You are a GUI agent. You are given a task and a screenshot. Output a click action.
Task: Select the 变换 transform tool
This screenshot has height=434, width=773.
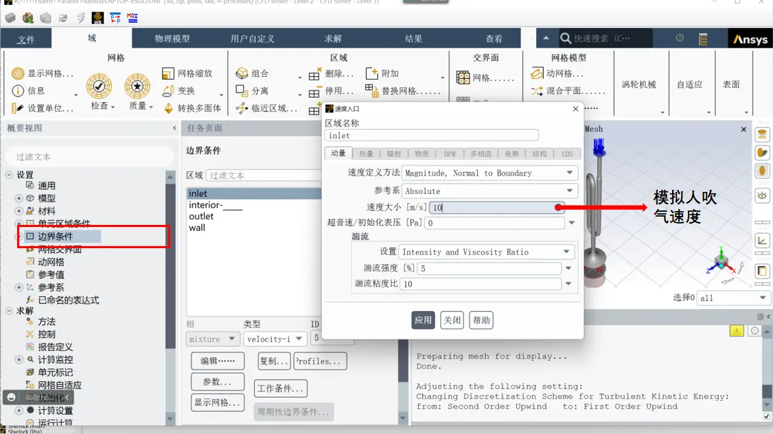coord(179,91)
